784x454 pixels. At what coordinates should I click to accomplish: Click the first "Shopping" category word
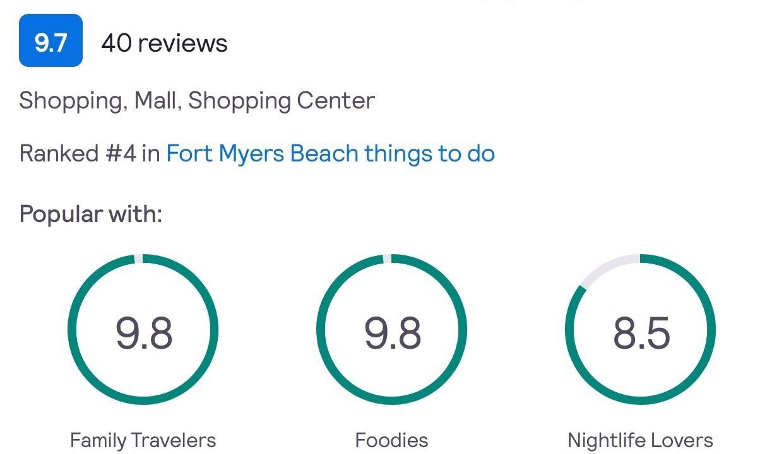(69, 101)
